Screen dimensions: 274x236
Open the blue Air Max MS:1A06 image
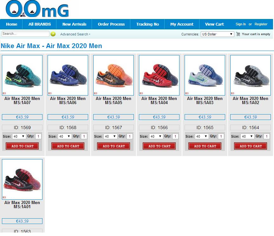(68, 75)
